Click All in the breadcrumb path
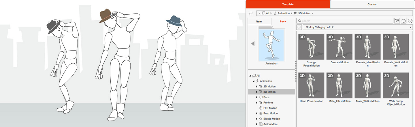The image size is (415, 127). coord(267,13)
